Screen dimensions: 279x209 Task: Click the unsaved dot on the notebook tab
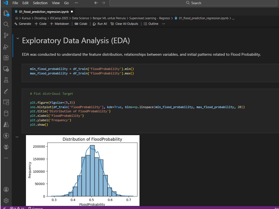coord(72,12)
